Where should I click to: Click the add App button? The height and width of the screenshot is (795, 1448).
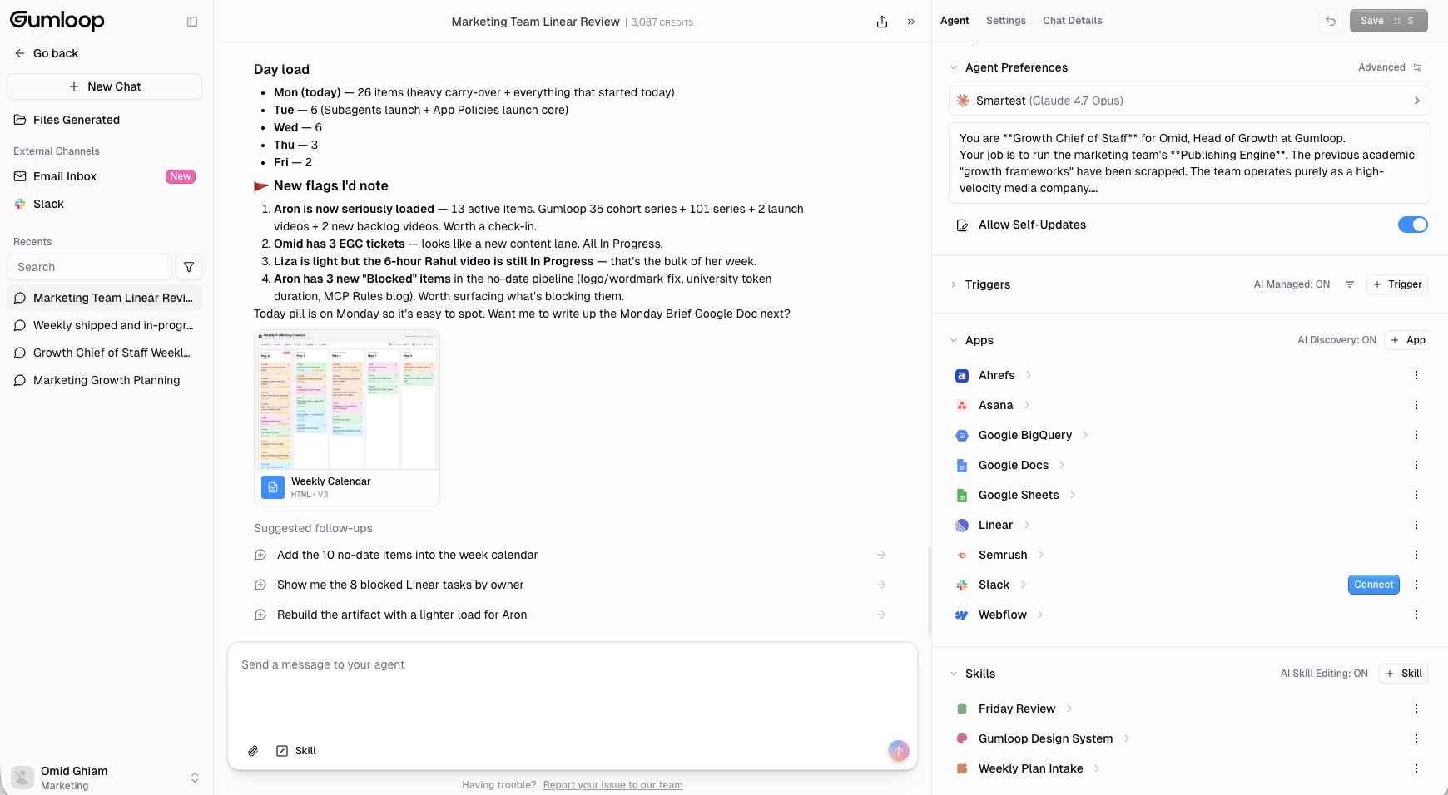(1407, 340)
